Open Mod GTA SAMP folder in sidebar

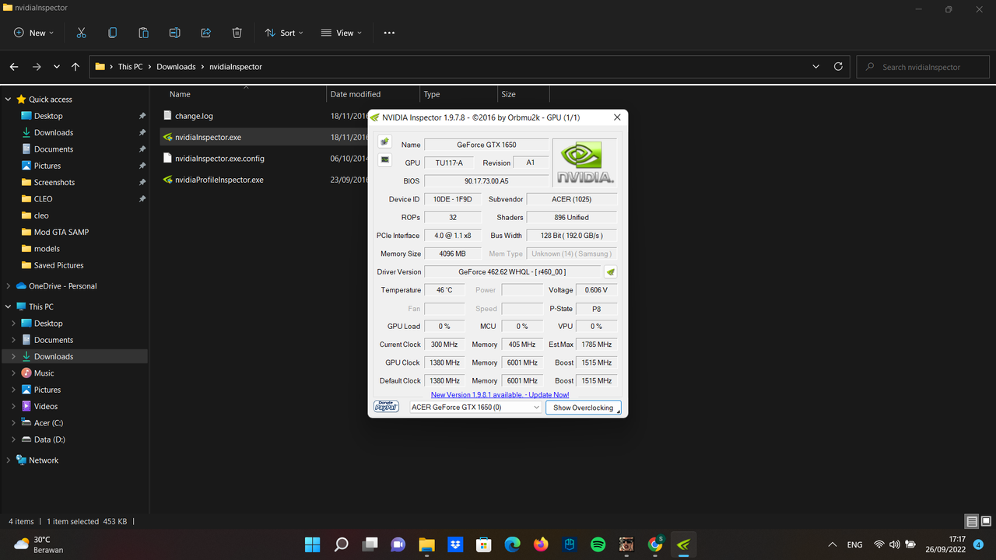(61, 232)
